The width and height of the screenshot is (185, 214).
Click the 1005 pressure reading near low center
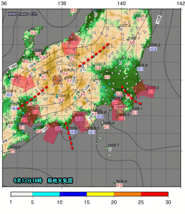click(69, 77)
